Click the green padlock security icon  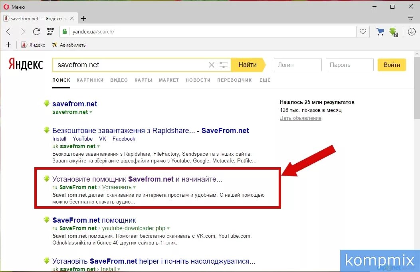(64, 31)
